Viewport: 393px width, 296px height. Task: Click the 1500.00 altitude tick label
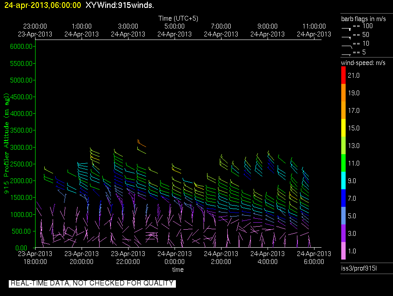pos(21,198)
